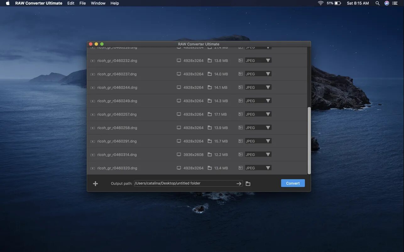Select file name ricoh_gr_r0460291.dng
This screenshot has width=404, height=252.
117,142
